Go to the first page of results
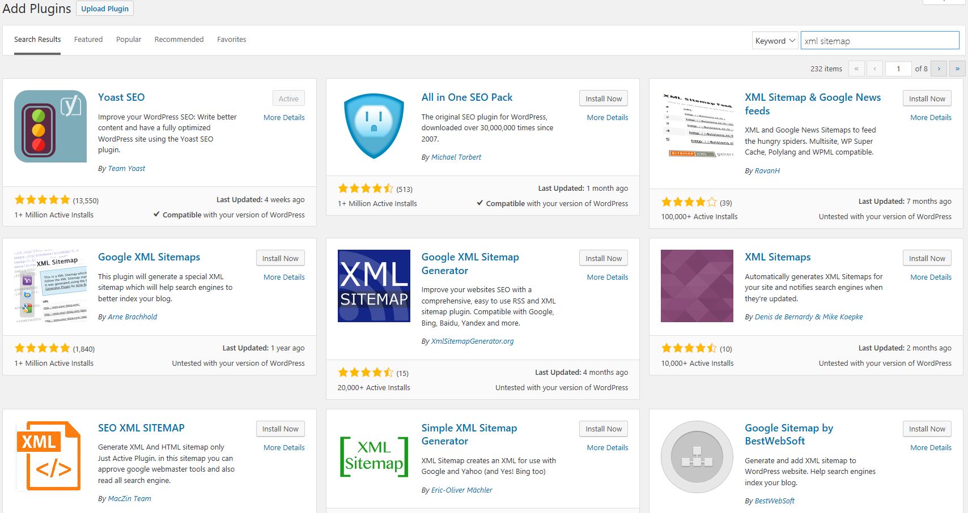 (x=856, y=69)
